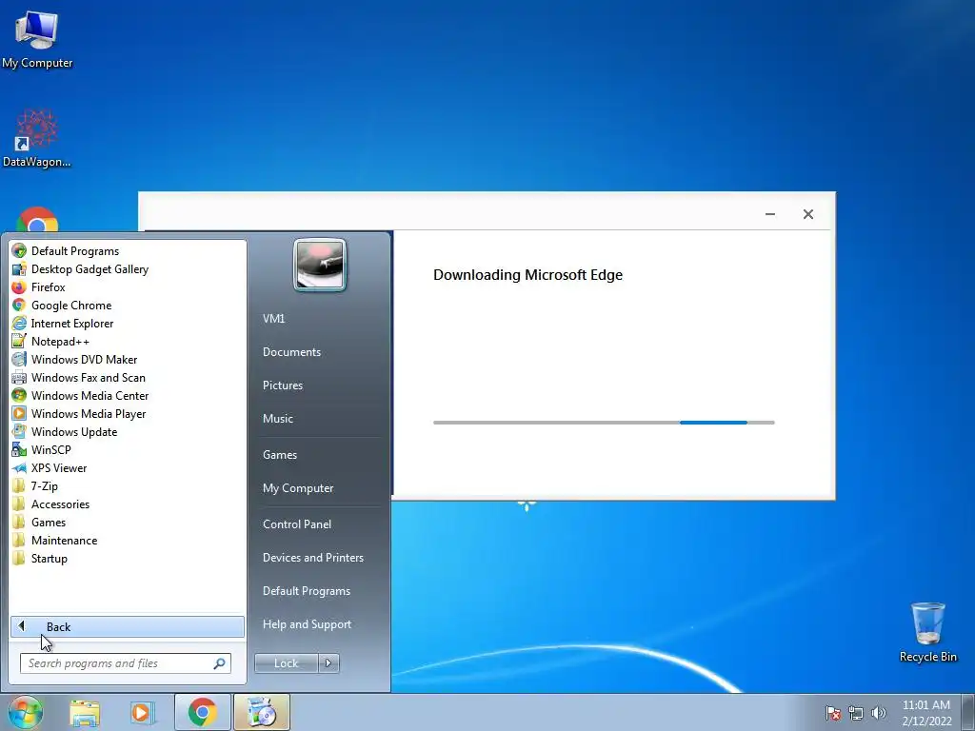Select the DataWagon desktop shortcut

[37, 138]
